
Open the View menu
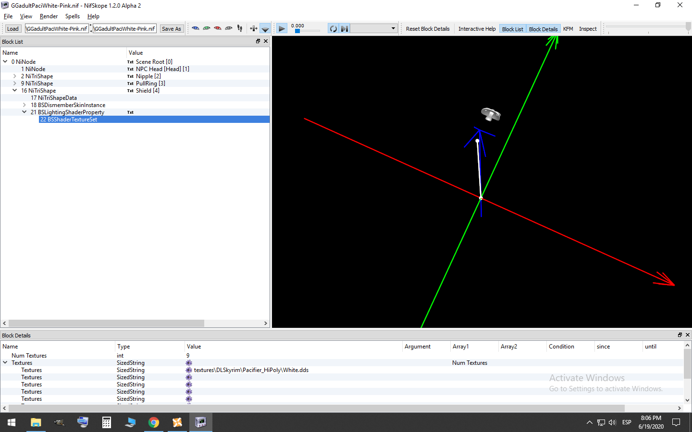[26, 16]
